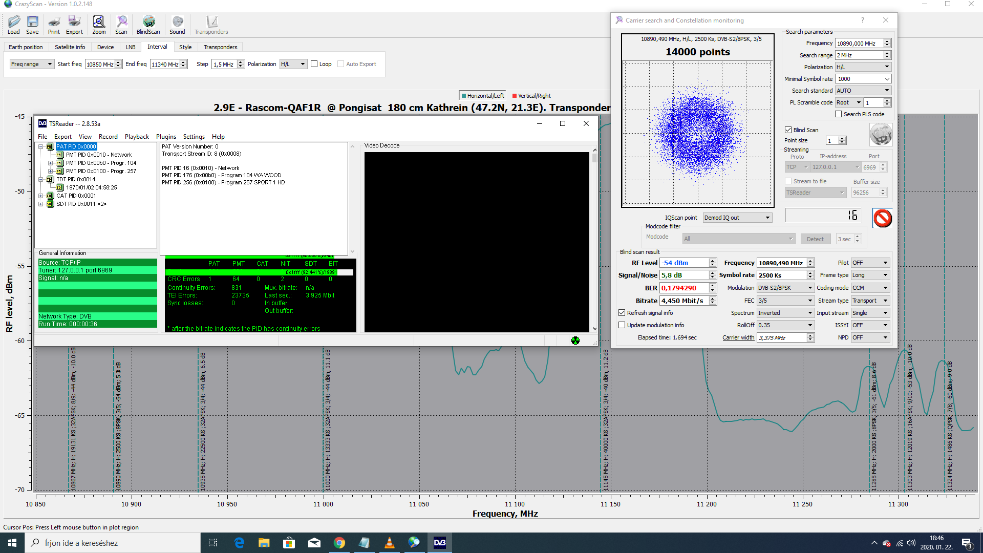Image resolution: width=983 pixels, height=553 pixels.
Task: Open TSReader Plugins menu
Action: point(166,137)
